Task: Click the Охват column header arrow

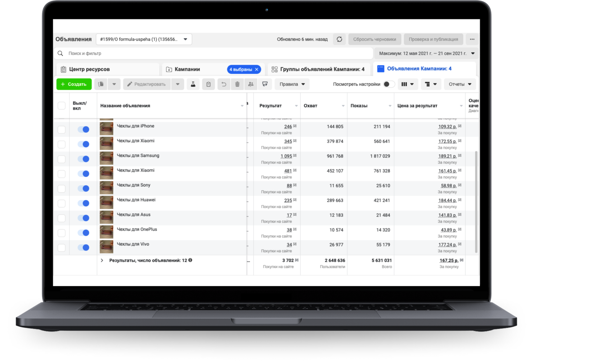Action: [x=343, y=106]
